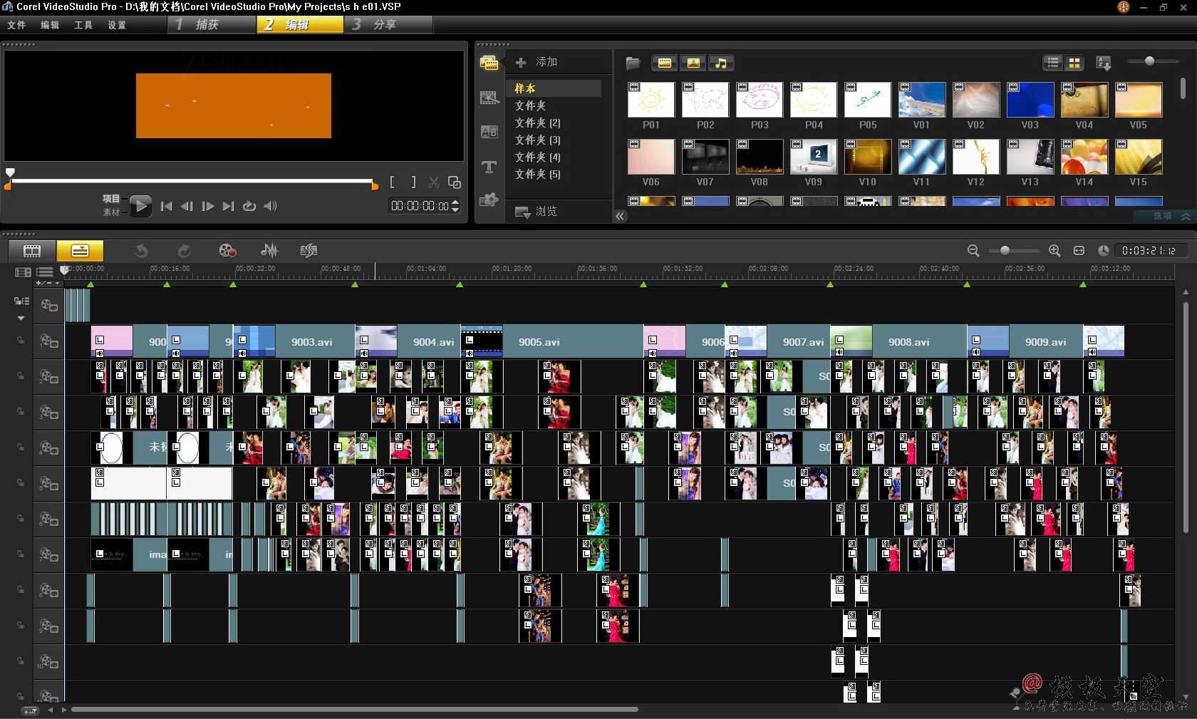Set mark-out with the right bracket button
Image resolution: width=1197 pixels, height=719 pixels.
point(413,182)
